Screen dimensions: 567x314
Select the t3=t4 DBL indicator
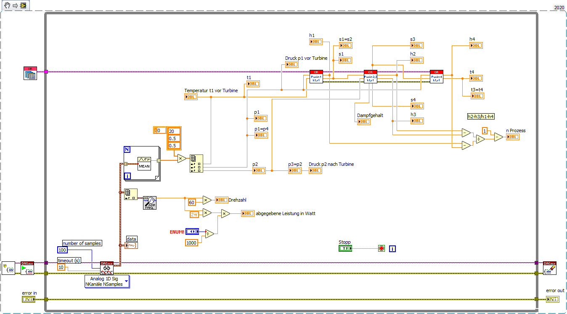(477, 96)
